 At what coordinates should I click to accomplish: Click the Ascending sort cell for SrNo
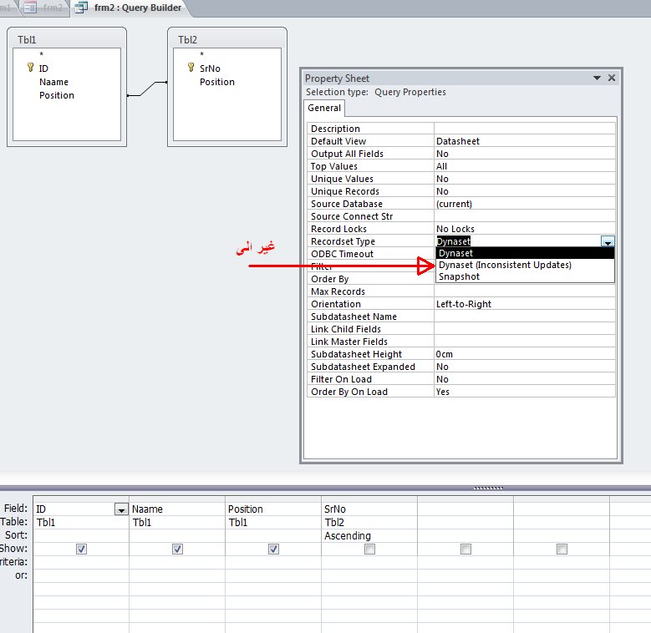pyautogui.click(x=369, y=535)
